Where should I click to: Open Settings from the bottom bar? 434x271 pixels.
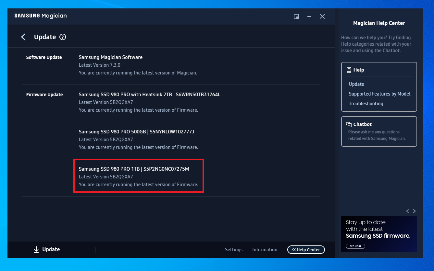[x=234, y=249]
